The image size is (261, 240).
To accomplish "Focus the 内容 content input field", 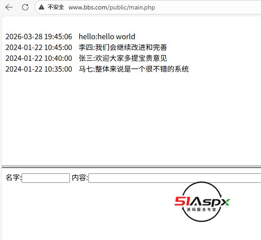I will [x=175, y=178].
